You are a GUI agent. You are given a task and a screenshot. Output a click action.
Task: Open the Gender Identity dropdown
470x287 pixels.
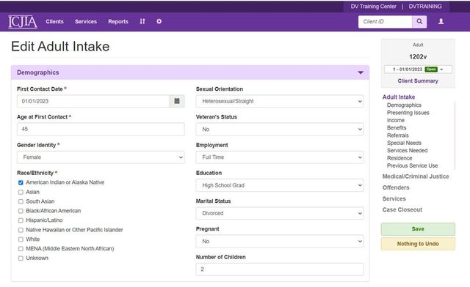101,157
